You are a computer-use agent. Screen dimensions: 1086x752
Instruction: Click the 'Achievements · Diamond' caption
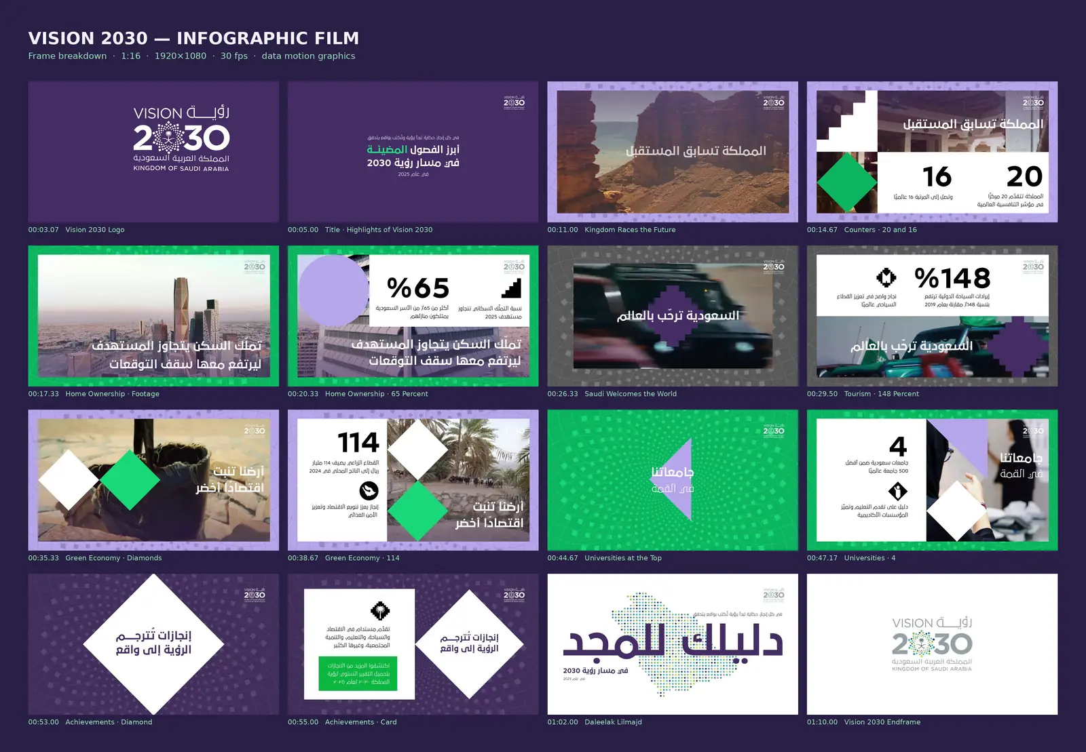tap(109, 722)
